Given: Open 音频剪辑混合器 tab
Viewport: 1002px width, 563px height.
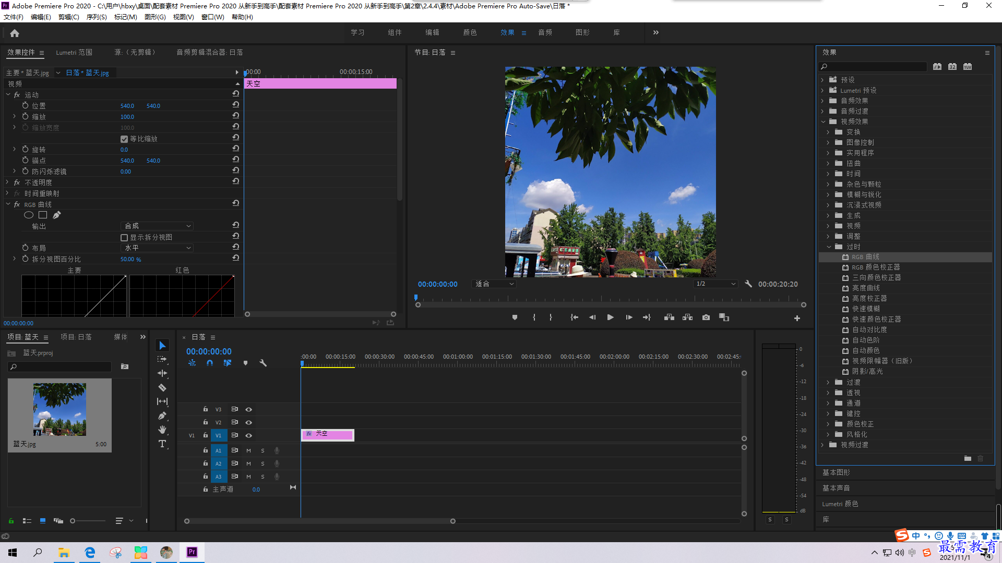Looking at the screenshot, I should pos(210,53).
